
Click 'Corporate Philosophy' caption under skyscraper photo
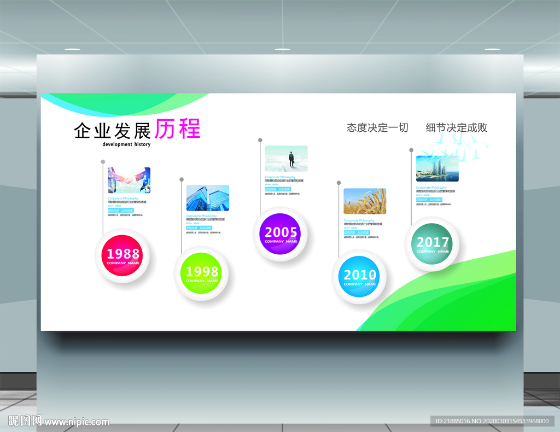pos(201,216)
